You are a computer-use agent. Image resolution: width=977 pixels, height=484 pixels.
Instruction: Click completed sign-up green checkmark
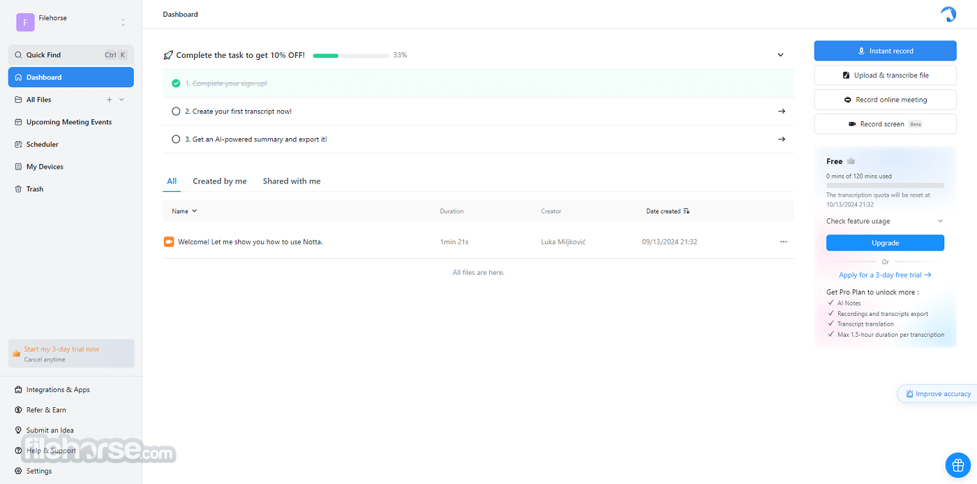pos(176,83)
